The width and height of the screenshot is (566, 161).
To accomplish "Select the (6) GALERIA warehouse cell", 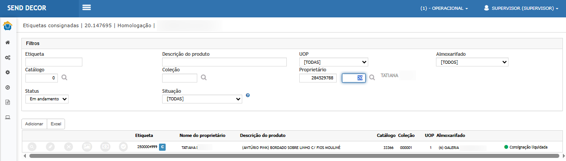I will coord(448,147).
